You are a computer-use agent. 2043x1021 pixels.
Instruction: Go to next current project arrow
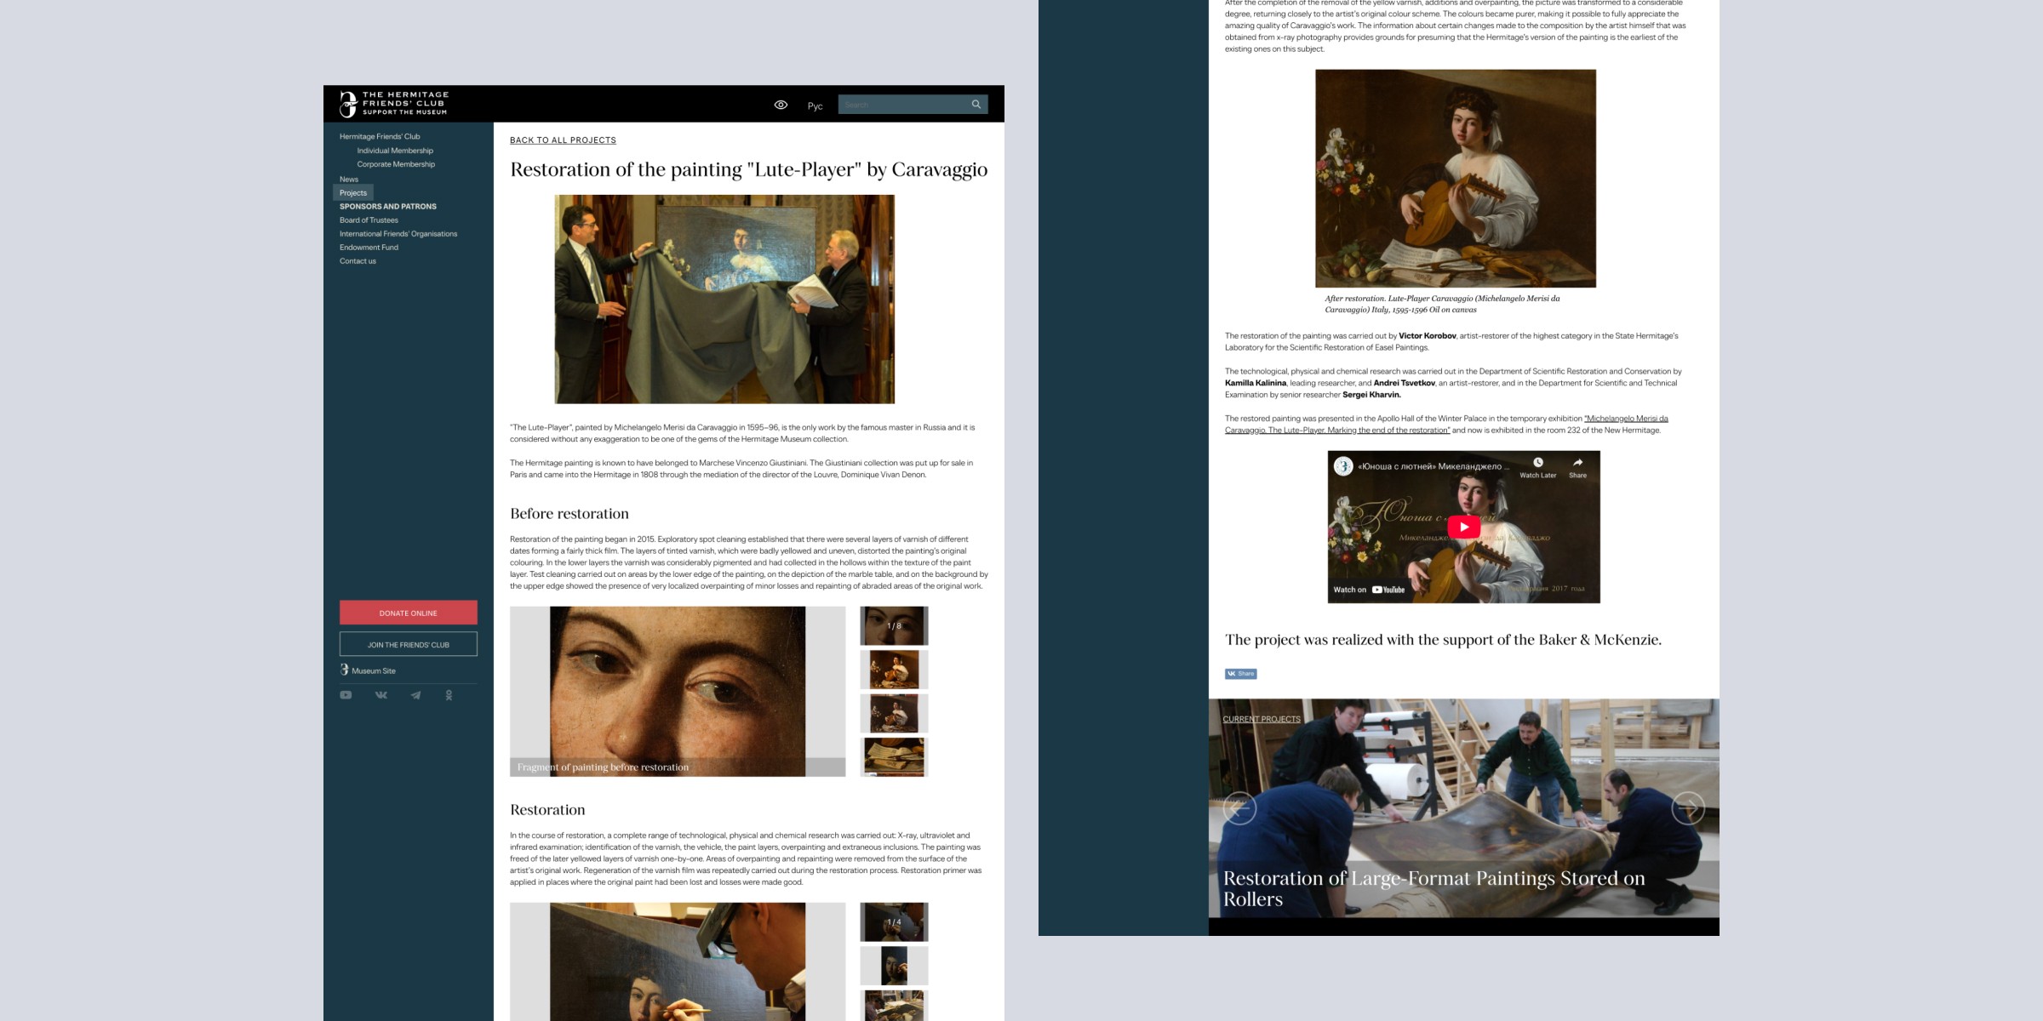(x=1687, y=807)
